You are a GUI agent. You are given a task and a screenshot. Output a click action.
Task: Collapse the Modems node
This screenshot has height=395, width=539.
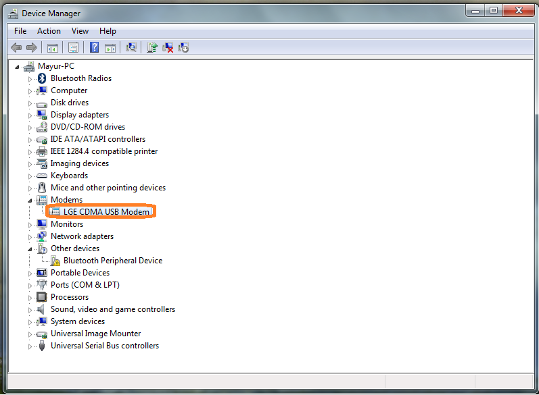[30, 201]
